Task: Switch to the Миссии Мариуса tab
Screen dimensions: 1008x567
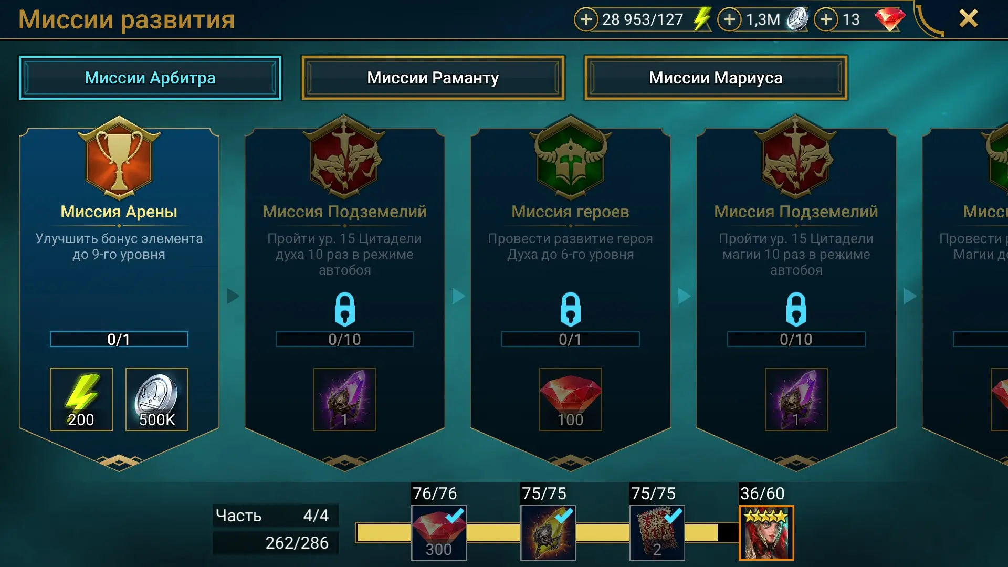Action: pyautogui.click(x=716, y=78)
